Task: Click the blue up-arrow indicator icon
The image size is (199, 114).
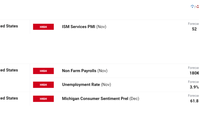Action: click(192, 6)
